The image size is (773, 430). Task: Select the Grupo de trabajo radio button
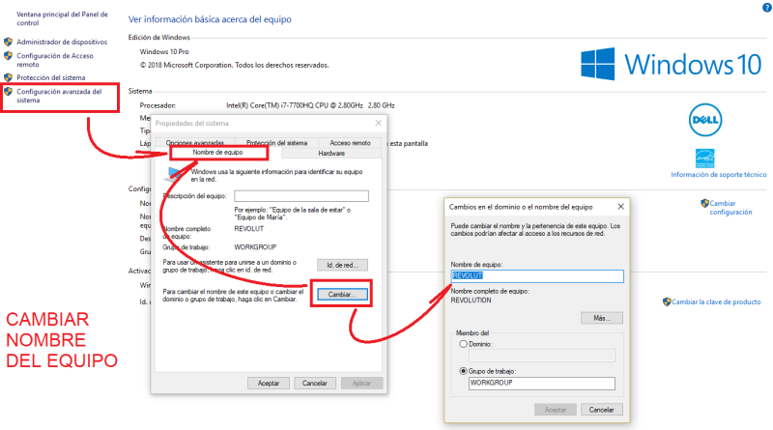coord(463,371)
